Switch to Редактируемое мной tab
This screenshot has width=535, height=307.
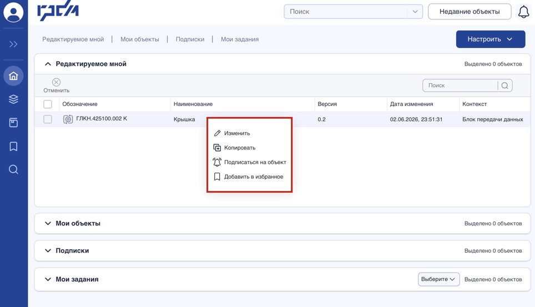(73, 39)
